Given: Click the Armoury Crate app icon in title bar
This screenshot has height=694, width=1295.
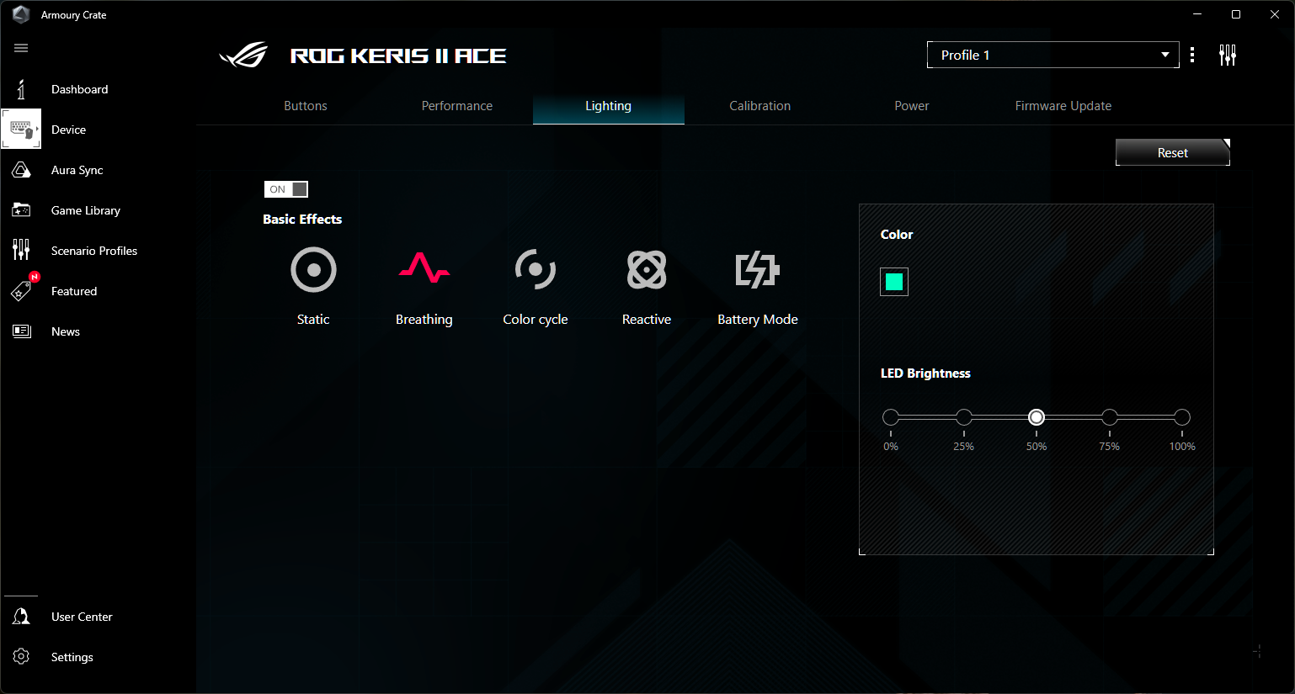Looking at the screenshot, I should point(21,14).
